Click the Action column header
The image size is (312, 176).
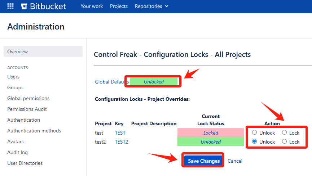[x=272, y=123]
